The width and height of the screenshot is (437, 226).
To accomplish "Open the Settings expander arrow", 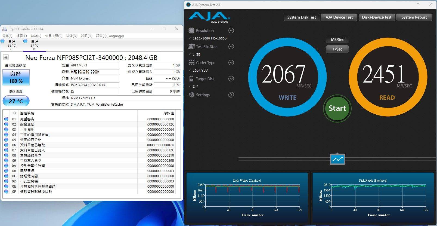I will coord(231,95).
